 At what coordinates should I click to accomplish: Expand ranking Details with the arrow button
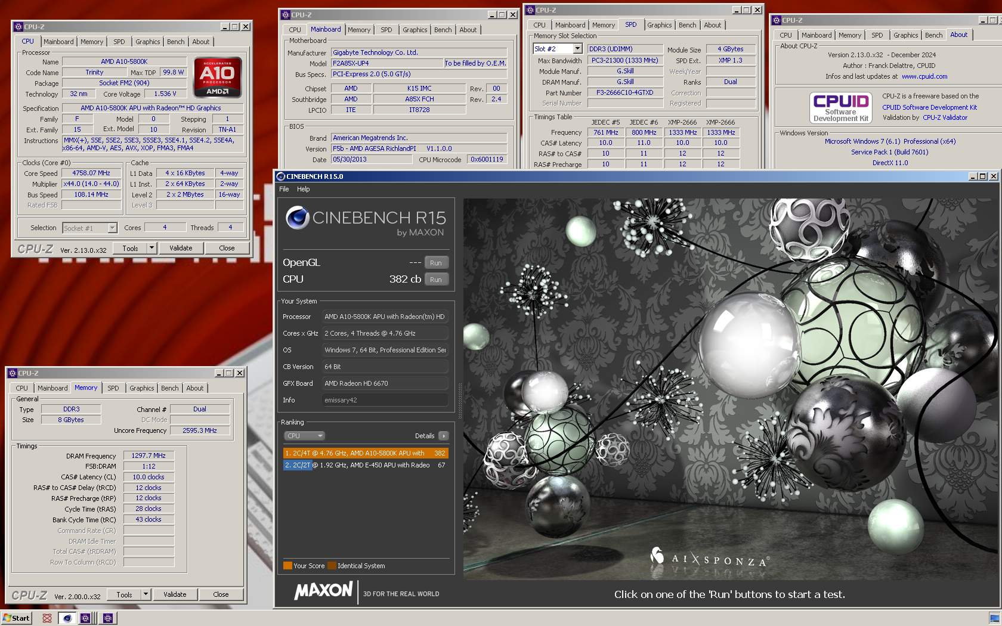[x=443, y=436]
